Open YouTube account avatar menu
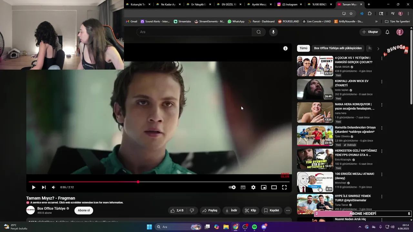Image resolution: width=413 pixels, height=232 pixels. coord(400,32)
